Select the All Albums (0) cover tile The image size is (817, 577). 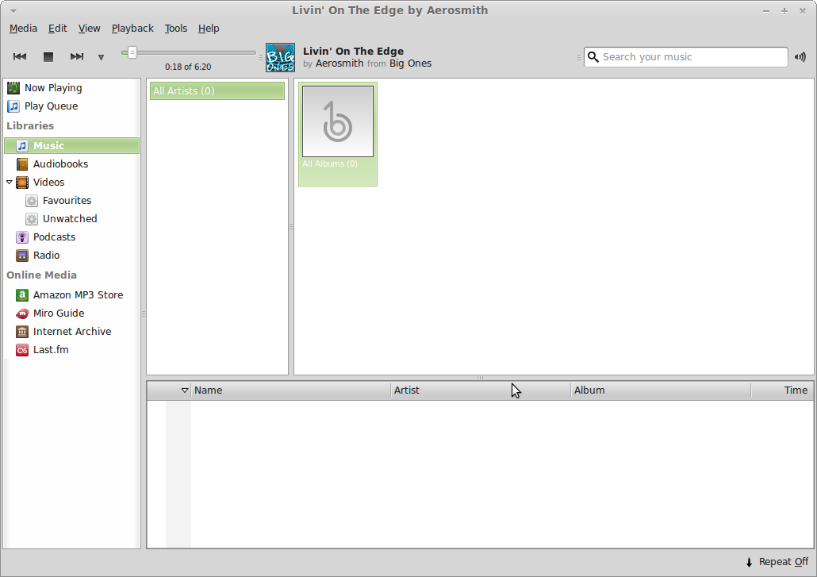338,134
